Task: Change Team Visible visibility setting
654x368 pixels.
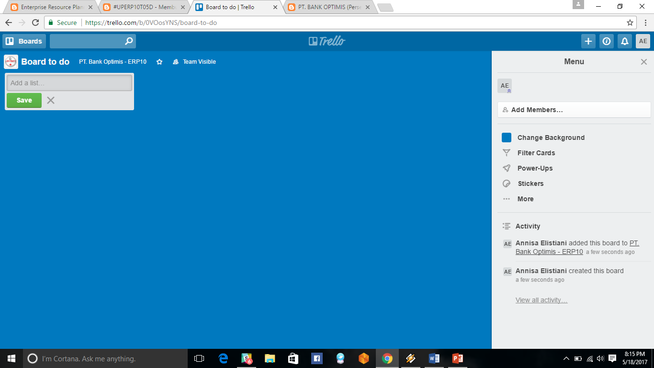Action: coord(194,62)
